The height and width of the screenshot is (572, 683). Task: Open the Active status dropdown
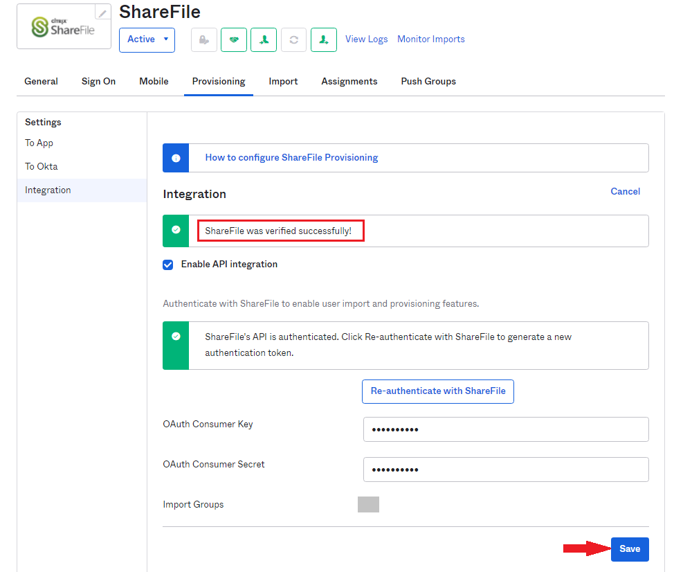click(x=147, y=39)
